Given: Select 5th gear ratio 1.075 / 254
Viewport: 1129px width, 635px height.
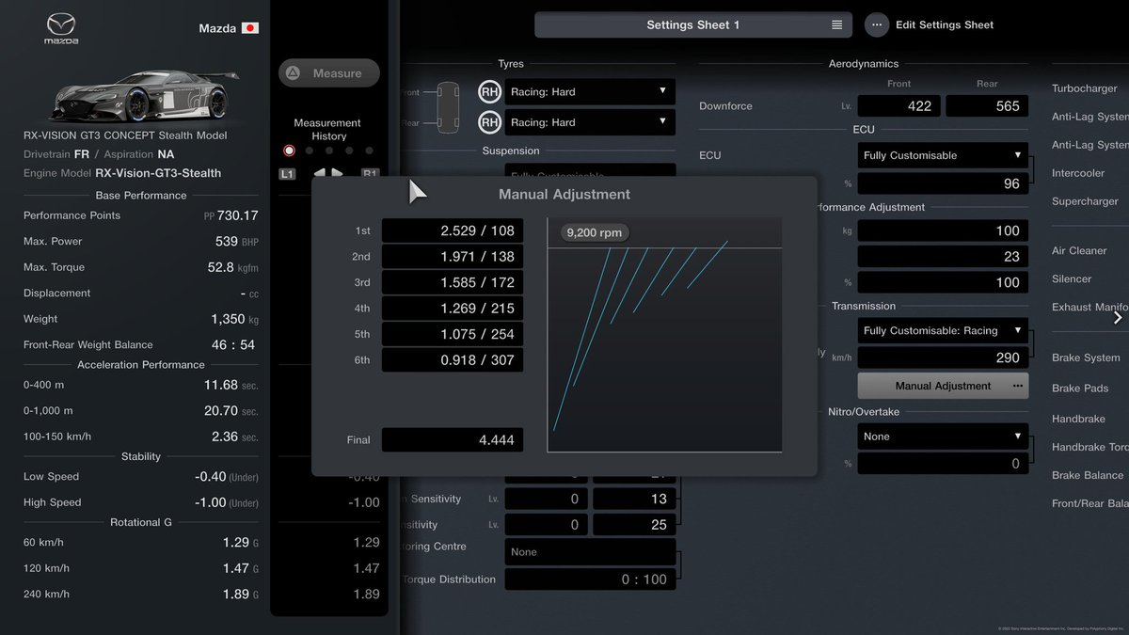Looking at the screenshot, I should (453, 334).
